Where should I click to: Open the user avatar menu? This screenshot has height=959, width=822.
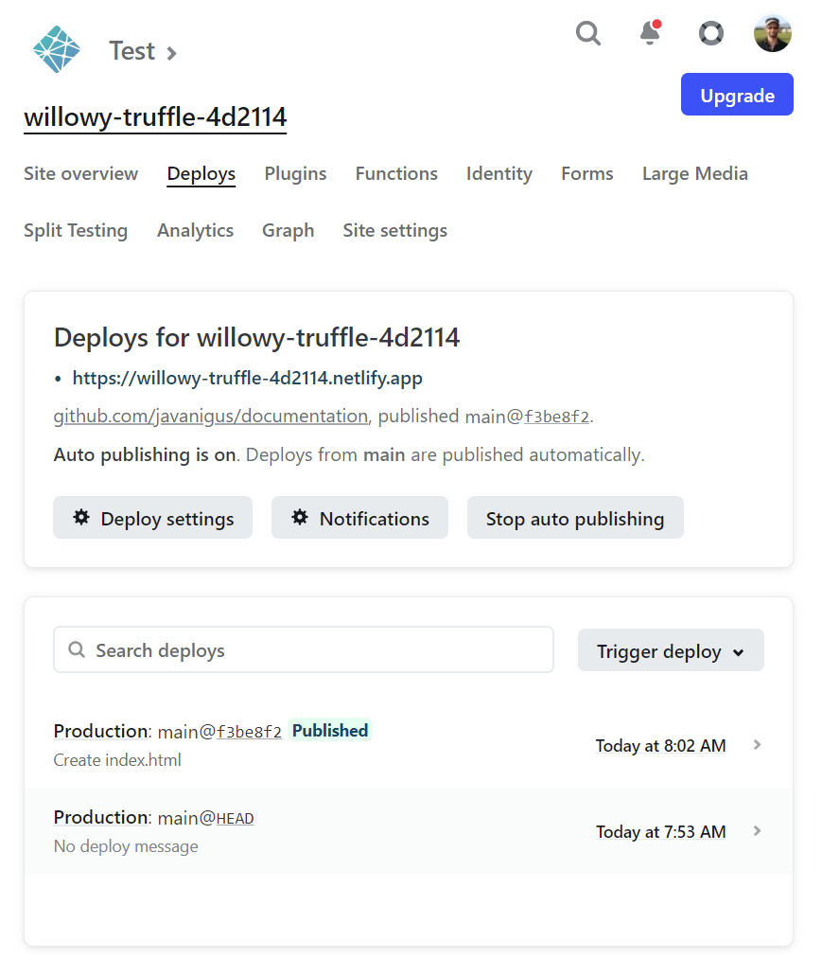click(773, 33)
